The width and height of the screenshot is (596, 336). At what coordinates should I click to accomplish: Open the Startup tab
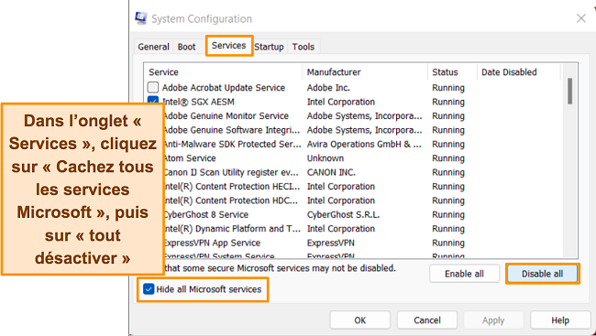coord(269,47)
